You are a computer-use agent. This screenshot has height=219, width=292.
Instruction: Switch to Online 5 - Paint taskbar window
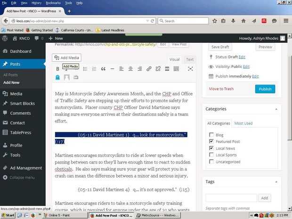coord(65,215)
